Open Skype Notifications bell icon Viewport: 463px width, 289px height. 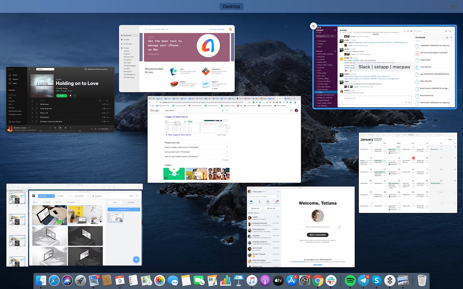click(x=276, y=202)
